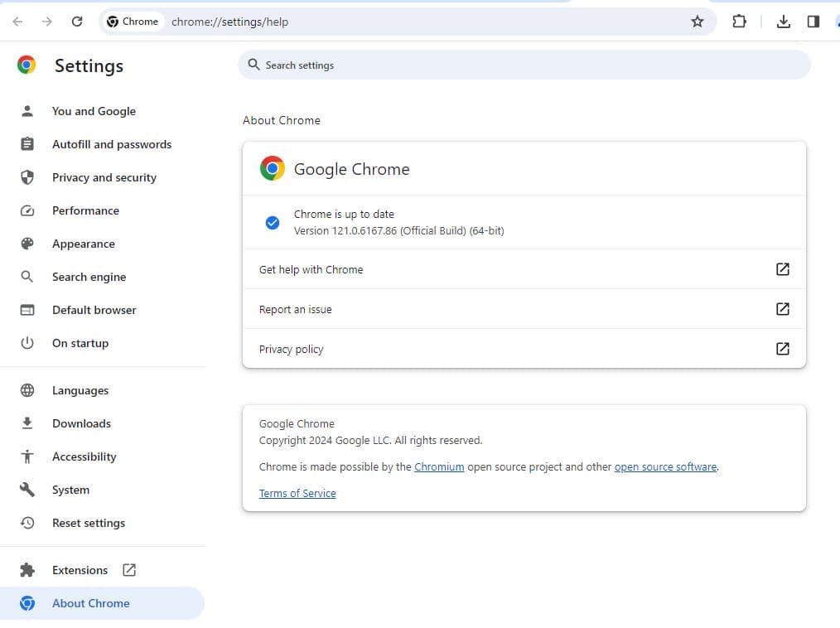Open the Downloads tray icon in toolbar

(783, 22)
